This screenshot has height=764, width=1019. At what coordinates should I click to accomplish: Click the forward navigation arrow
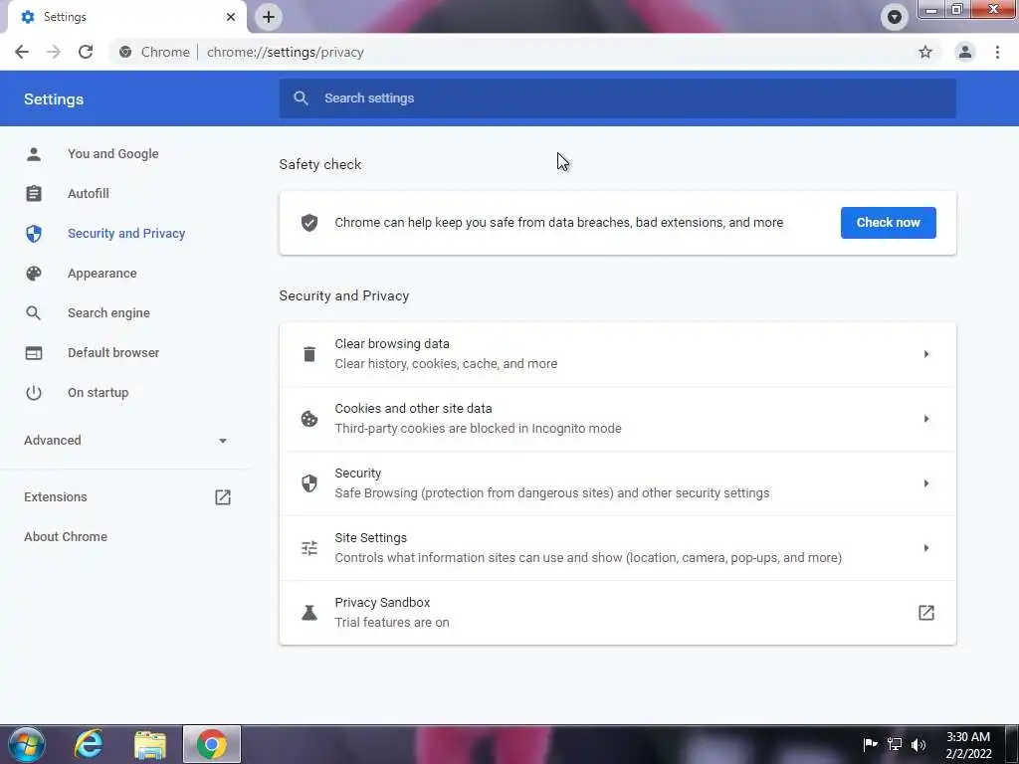tap(54, 52)
